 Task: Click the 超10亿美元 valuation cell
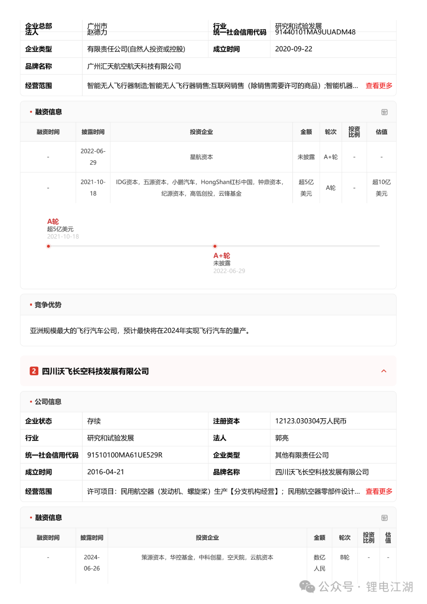pyautogui.click(x=381, y=188)
